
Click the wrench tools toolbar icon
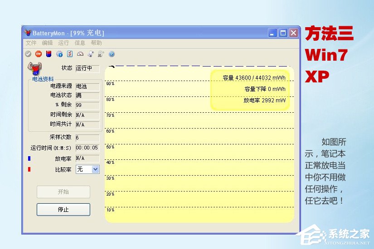(101, 54)
